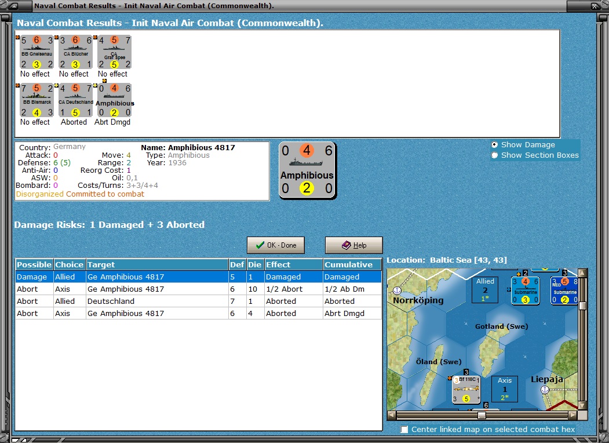Click the Liepaja port anchor icon
This screenshot has height=443, width=609.
click(545, 390)
